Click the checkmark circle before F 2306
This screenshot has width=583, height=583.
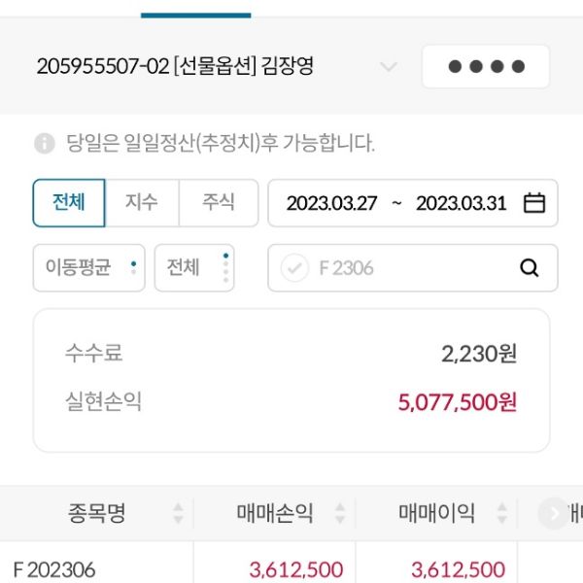(x=294, y=268)
